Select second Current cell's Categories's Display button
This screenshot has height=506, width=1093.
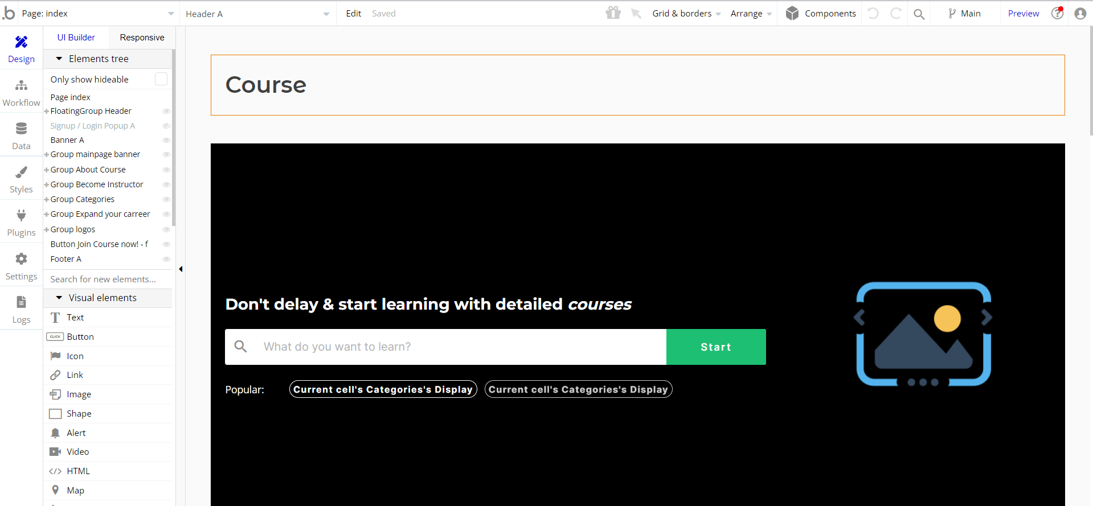pyautogui.click(x=578, y=389)
